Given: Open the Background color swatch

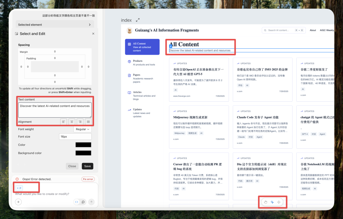Looking at the screenshot, I should [x=83, y=153].
